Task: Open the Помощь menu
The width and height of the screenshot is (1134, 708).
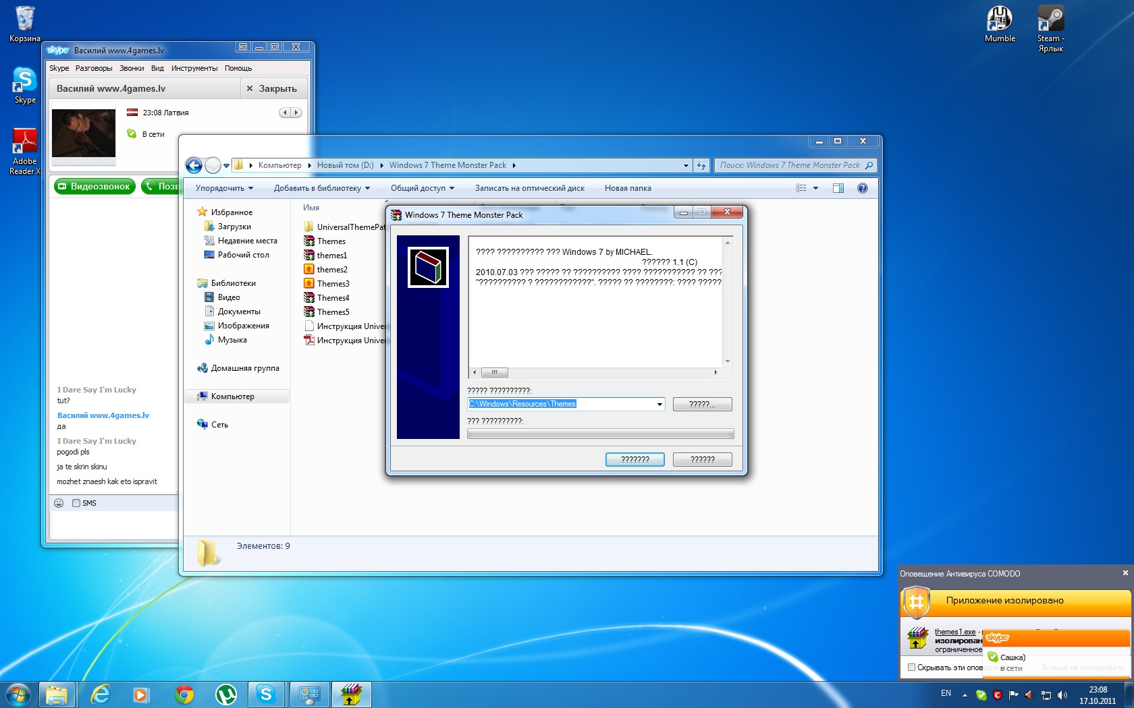Action: 238,68
